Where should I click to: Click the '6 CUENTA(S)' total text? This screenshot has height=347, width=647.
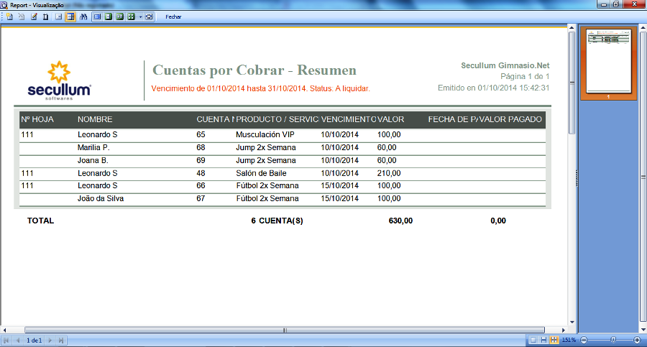277,221
